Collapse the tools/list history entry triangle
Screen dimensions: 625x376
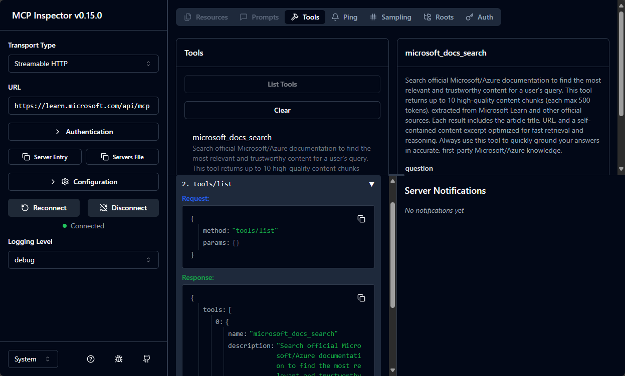(x=371, y=184)
